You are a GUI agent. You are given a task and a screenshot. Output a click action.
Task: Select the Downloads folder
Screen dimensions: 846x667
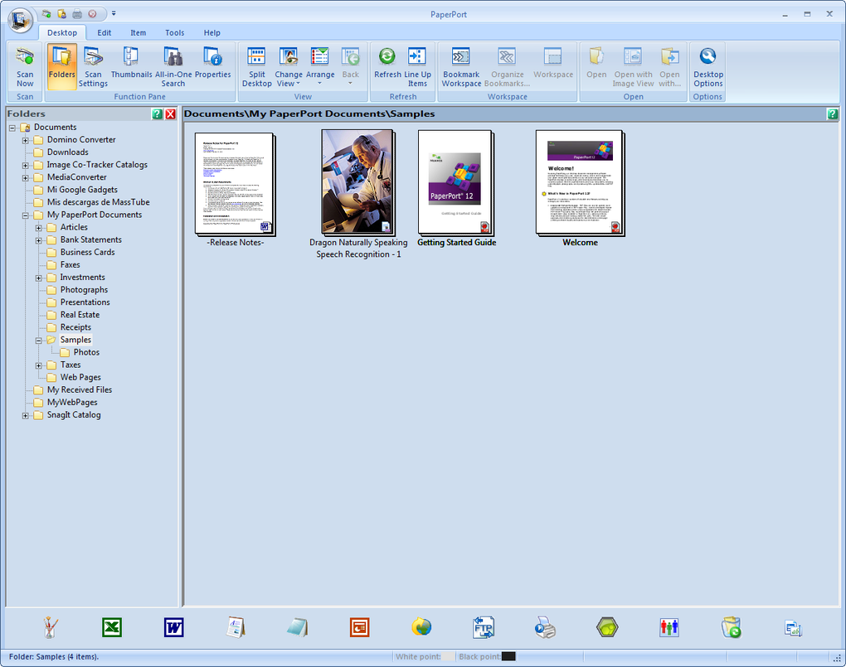(x=67, y=152)
